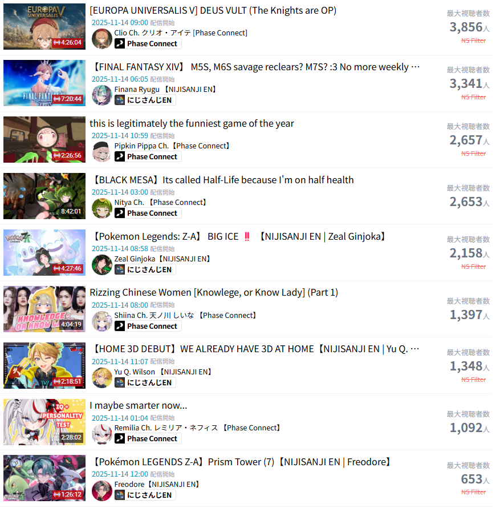Click Phase Connect tag under Remilia Ch.
This screenshot has width=500, height=508.
148,439
